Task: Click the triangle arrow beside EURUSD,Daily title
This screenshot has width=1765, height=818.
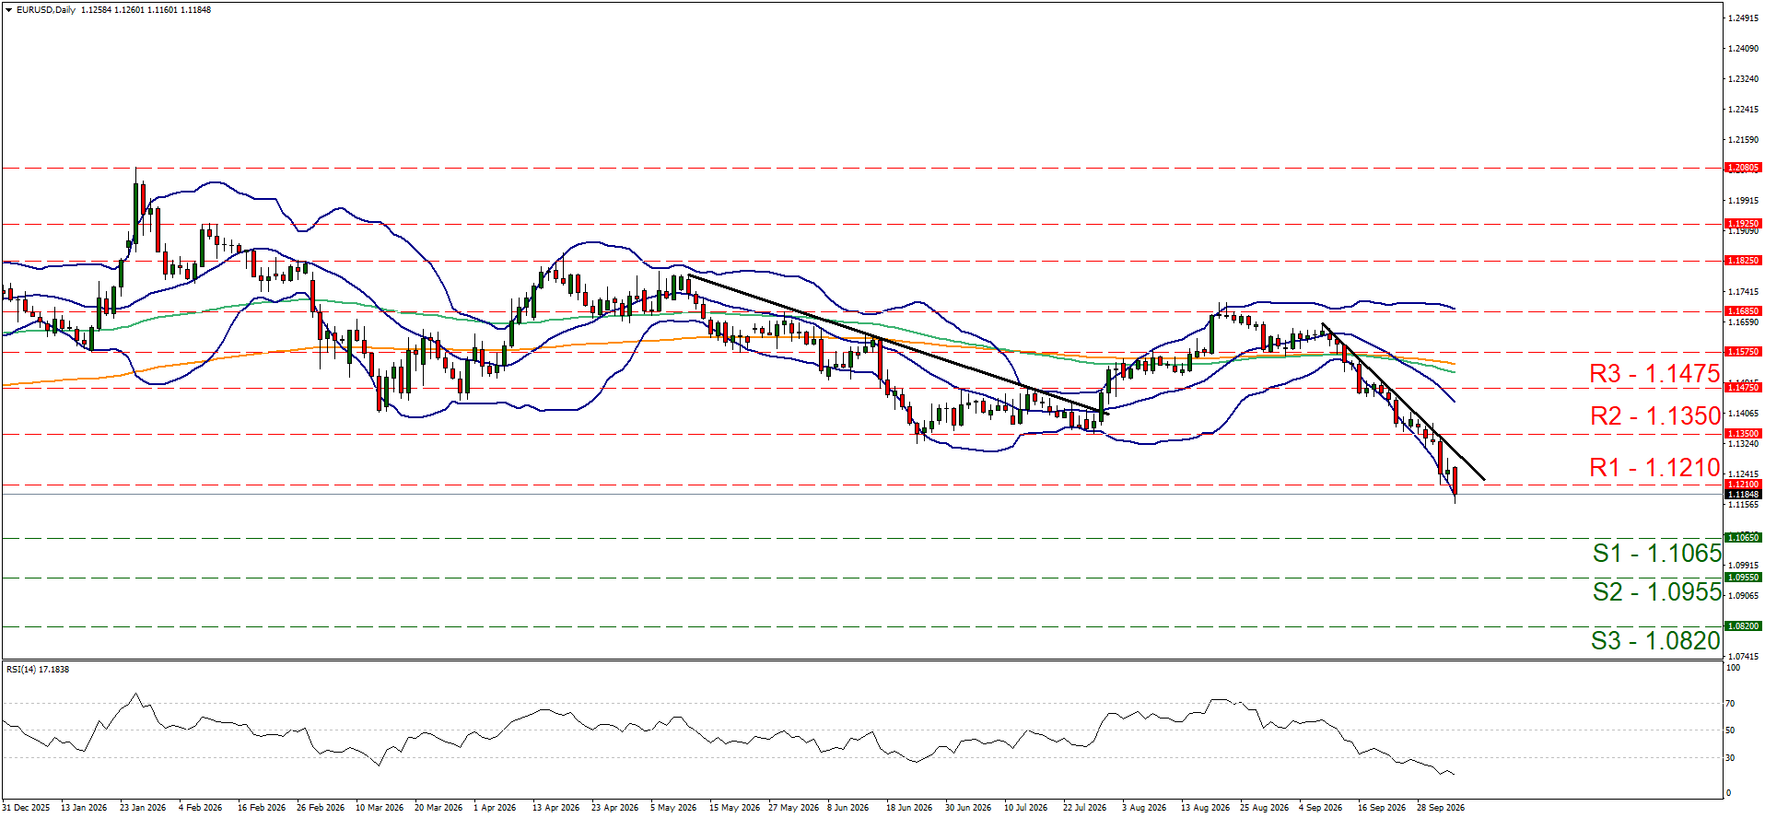Action: pyautogui.click(x=9, y=10)
